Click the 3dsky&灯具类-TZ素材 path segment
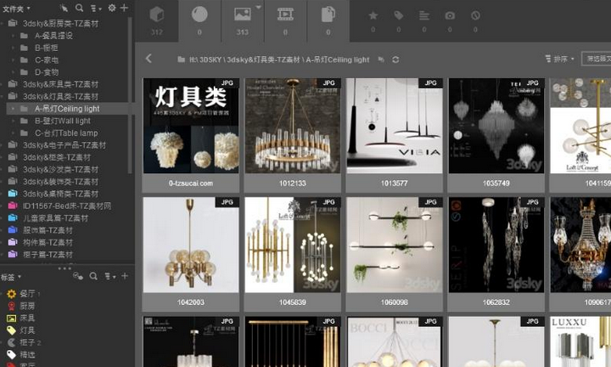The width and height of the screenshot is (611, 367). [x=263, y=59]
